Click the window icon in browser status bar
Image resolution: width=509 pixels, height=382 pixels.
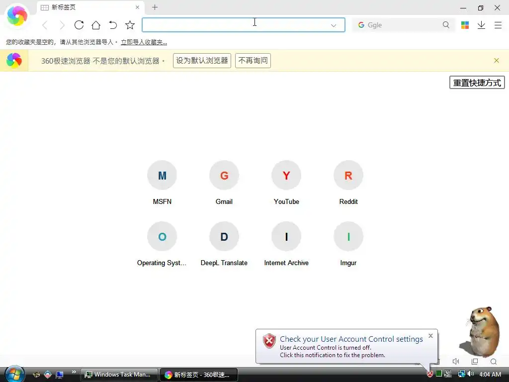point(475,362)
